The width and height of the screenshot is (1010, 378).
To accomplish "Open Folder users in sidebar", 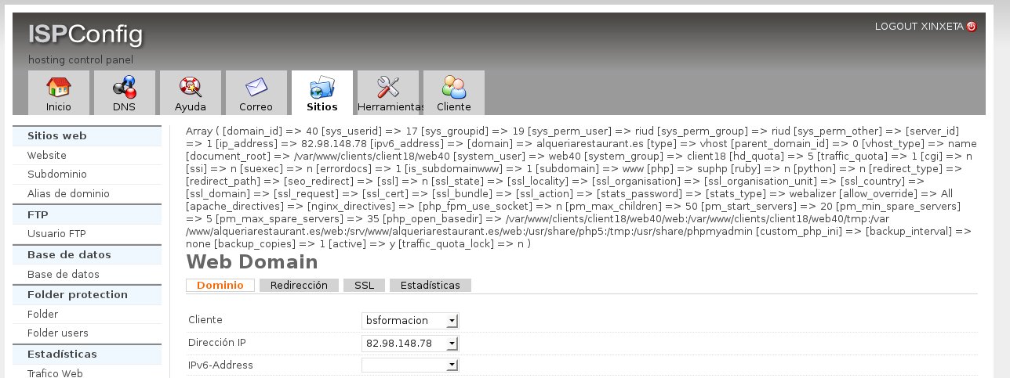I will (58, 333).
